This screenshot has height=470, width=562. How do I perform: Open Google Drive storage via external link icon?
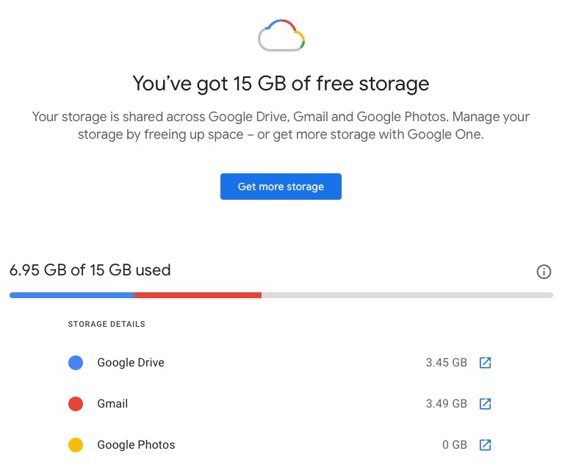point(485,363)
